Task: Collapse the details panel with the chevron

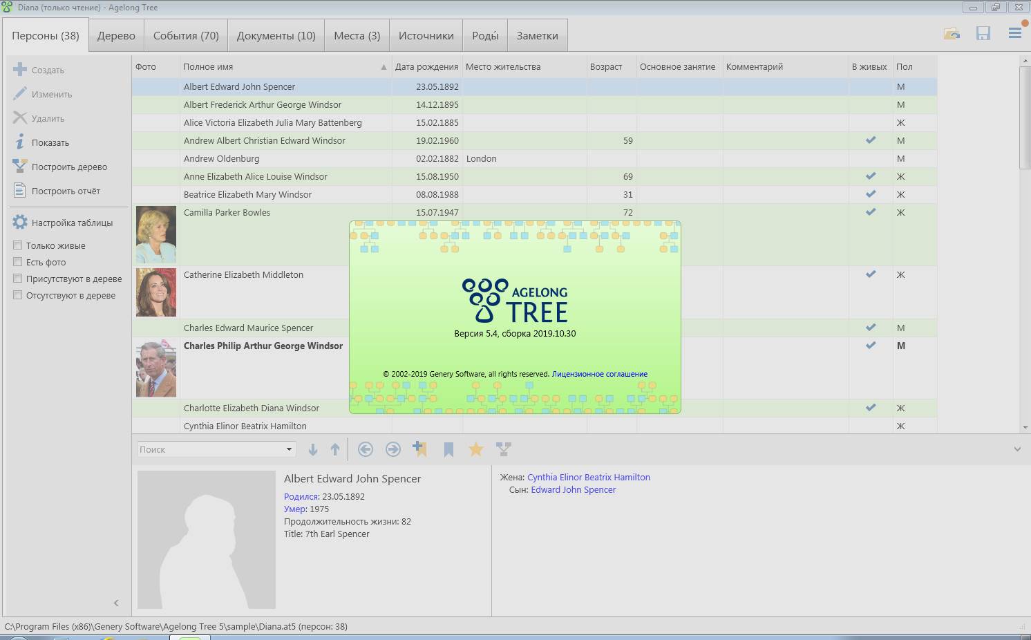Action: (1017, 449)
